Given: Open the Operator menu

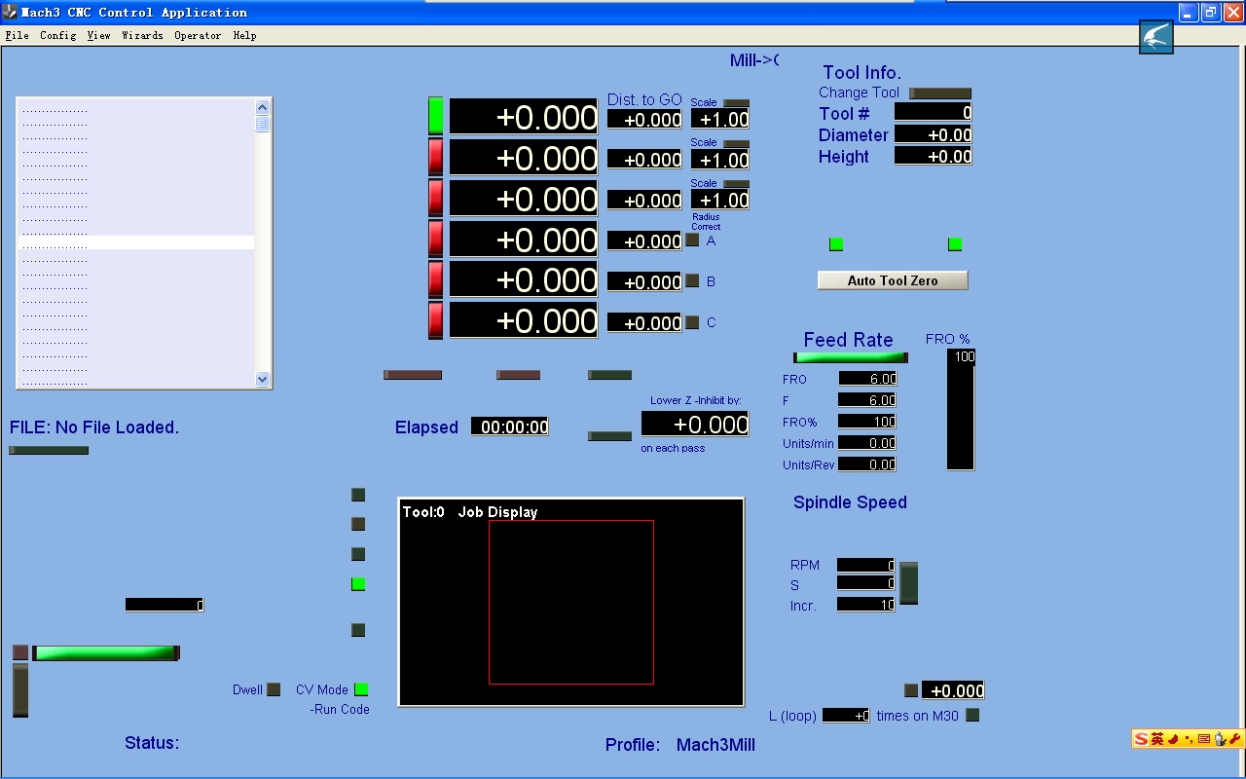Looking at the screenshot, I should click(x=198, y=35).
